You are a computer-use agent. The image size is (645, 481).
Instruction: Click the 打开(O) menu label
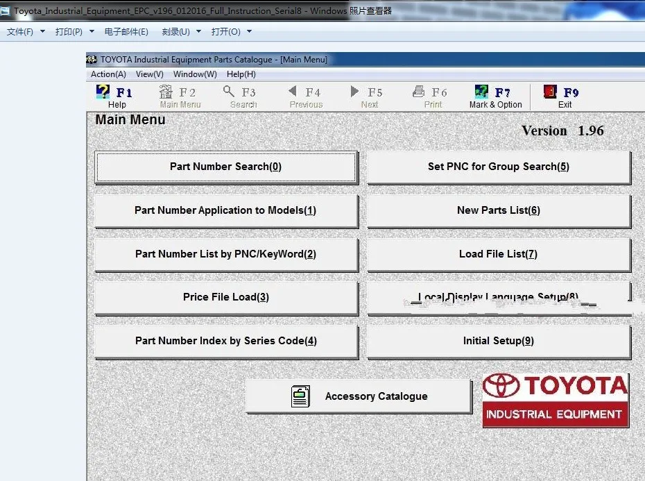pyautogui.click(x=226, y=32)
